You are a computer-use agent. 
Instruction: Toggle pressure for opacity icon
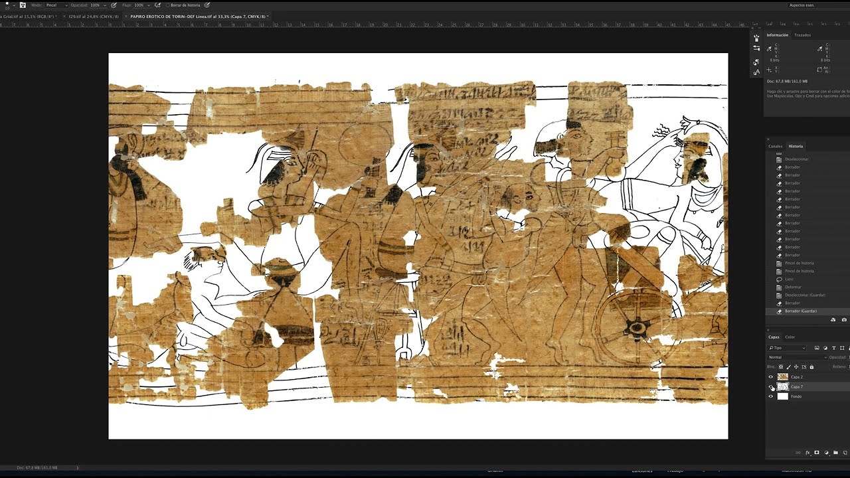pyautogui.click(x=114, y=5)
